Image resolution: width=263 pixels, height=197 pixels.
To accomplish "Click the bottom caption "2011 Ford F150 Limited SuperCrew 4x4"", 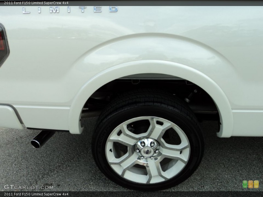I will point(36,194).
